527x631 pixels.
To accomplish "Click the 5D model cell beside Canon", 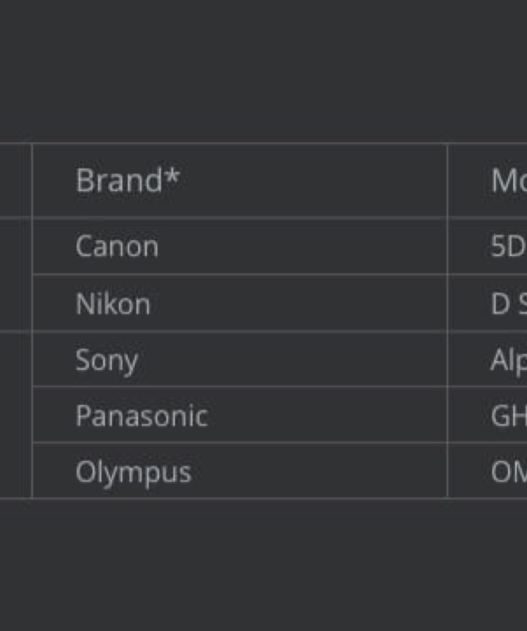I will (x=507, y=246).
